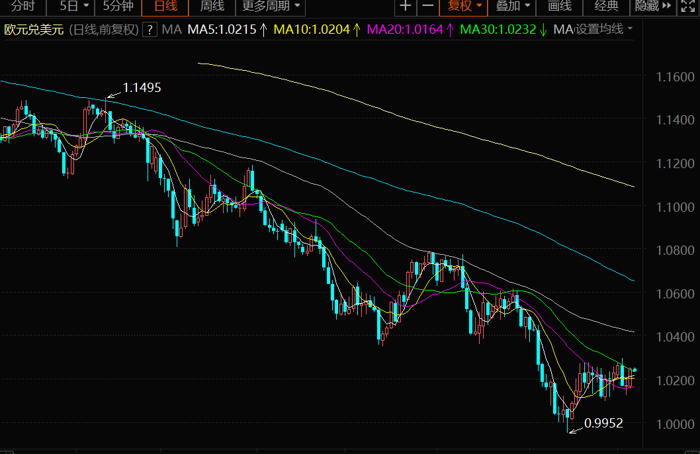Click the 画线 drawing tools button

pos(560,6)
